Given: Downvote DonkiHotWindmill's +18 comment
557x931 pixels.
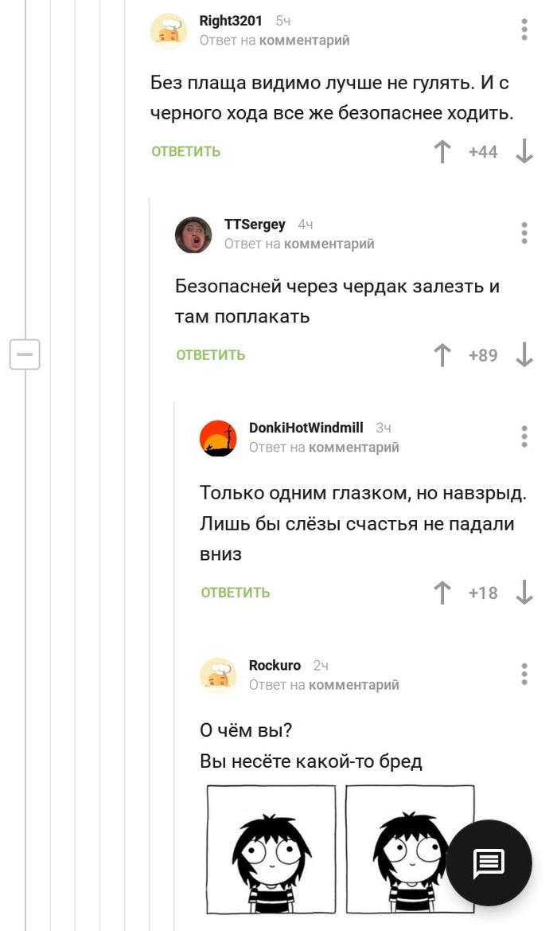Looking at the screenshot, I should tap(524, 593).
